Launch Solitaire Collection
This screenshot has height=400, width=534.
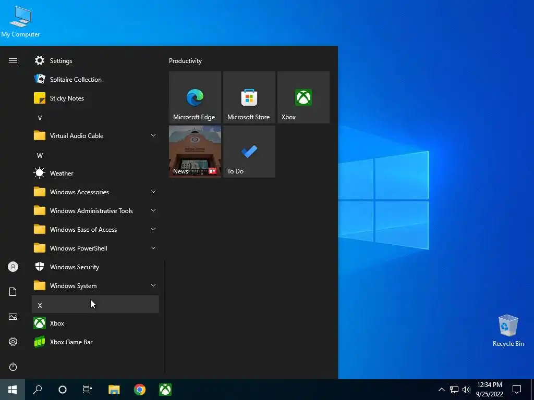click(x=95, y=79)
